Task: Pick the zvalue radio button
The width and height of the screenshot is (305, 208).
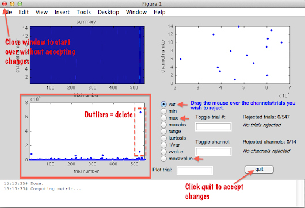Action: pos(163,152)
